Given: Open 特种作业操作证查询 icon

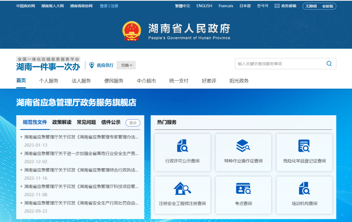Looking at the screenshot, I should pyautogui.click(x=243, y=146).
